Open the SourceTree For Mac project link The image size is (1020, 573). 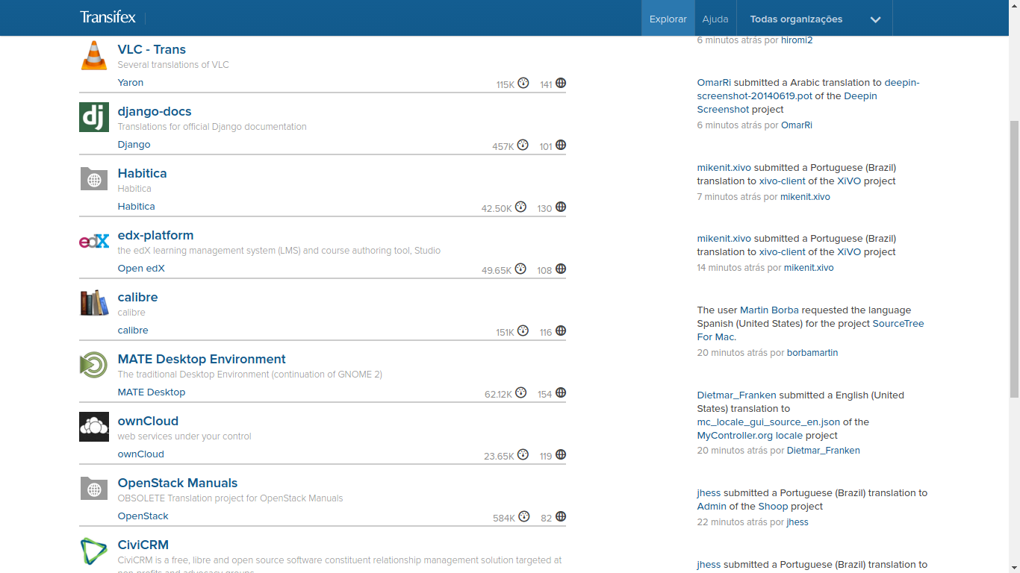(811, 331)
